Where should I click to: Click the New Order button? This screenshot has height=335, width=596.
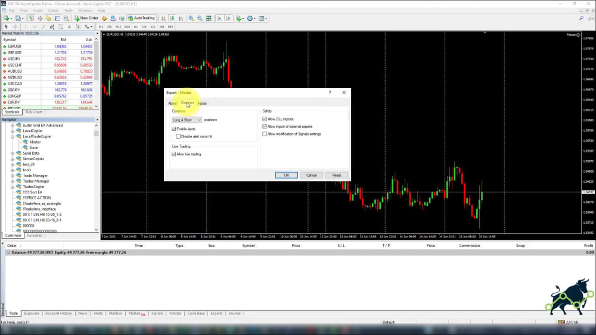point(86,18)
